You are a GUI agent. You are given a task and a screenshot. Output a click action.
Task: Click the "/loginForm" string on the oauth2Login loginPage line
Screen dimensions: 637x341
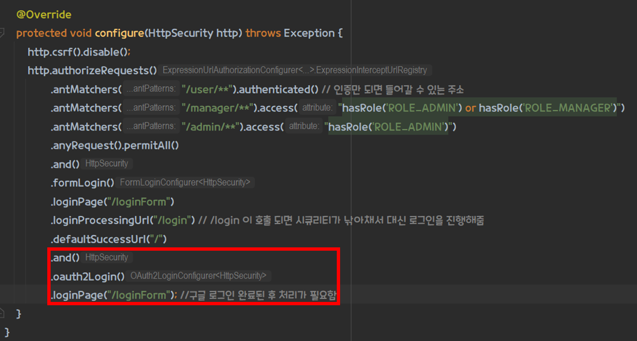(x=138, y=295)
